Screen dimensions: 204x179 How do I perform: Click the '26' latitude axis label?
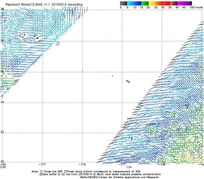click(x=2, y=72)
